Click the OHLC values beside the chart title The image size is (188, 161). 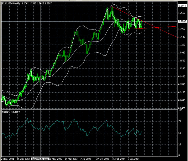[x=37, y=3]
